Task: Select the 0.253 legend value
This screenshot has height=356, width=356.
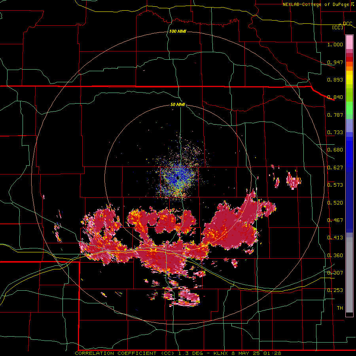Action: [x=335, y=290]
